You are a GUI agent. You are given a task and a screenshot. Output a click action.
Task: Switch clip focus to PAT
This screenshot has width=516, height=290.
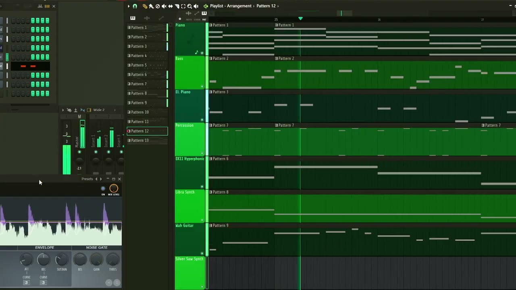204,19
